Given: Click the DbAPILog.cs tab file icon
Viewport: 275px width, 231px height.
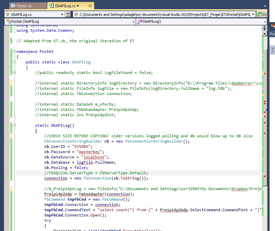Looking at the screenshot, I should pyautogui.click(x=51, y=6).
